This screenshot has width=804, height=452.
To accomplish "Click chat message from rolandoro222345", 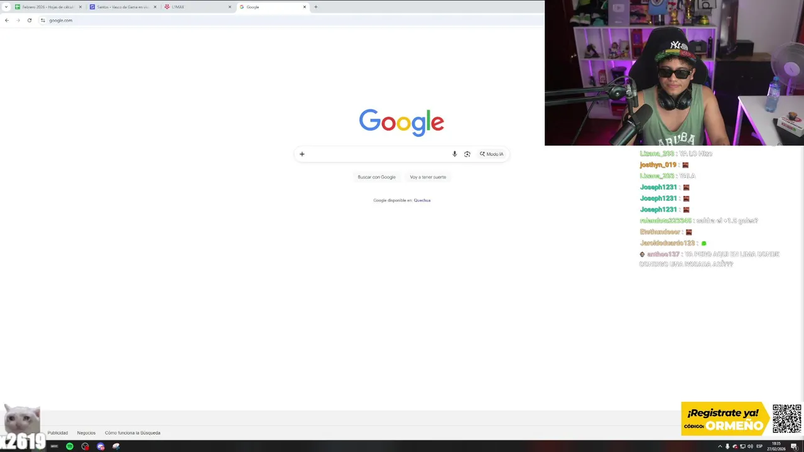I will (x=698, y=221).
